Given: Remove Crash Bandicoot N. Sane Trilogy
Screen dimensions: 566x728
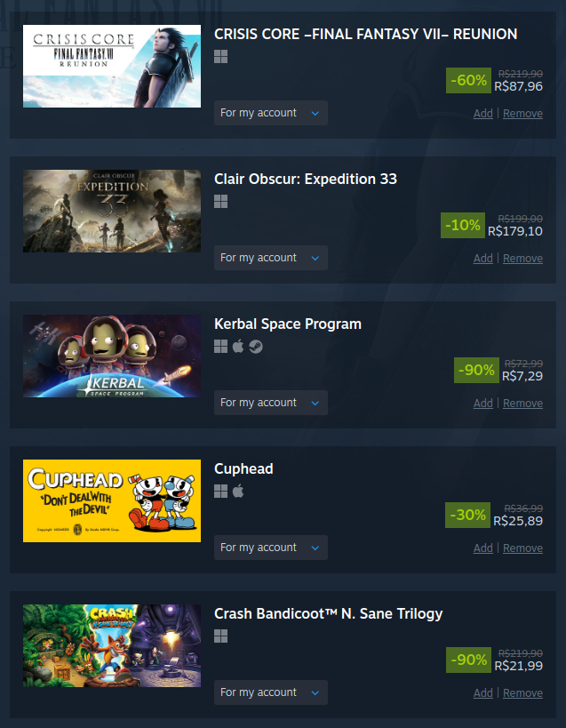Looking at the screenshot, I should point(522,692).
